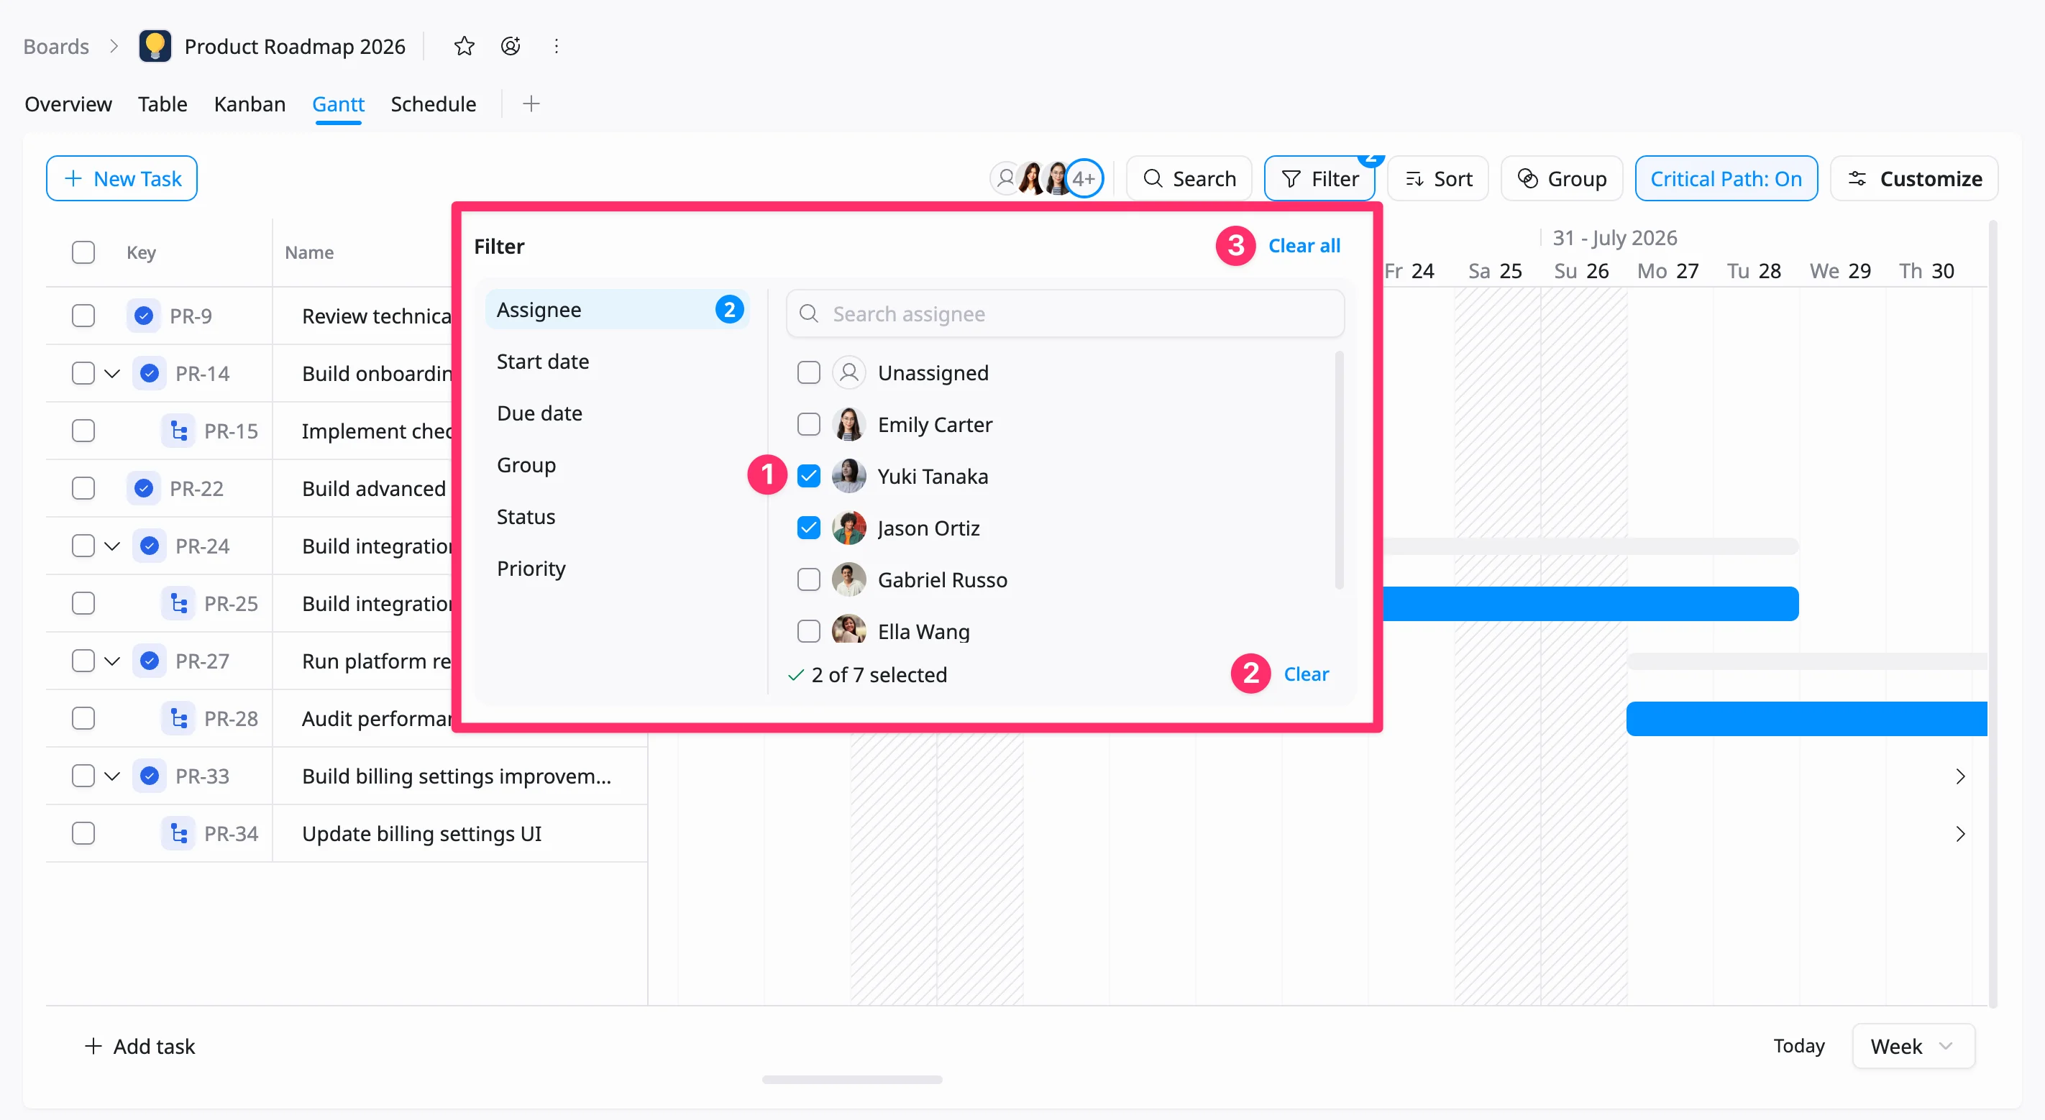The width and height of the screenshot is (2045, 1120).
Task: Click the search magnifier in assignee field
Action: pos(808,313)
